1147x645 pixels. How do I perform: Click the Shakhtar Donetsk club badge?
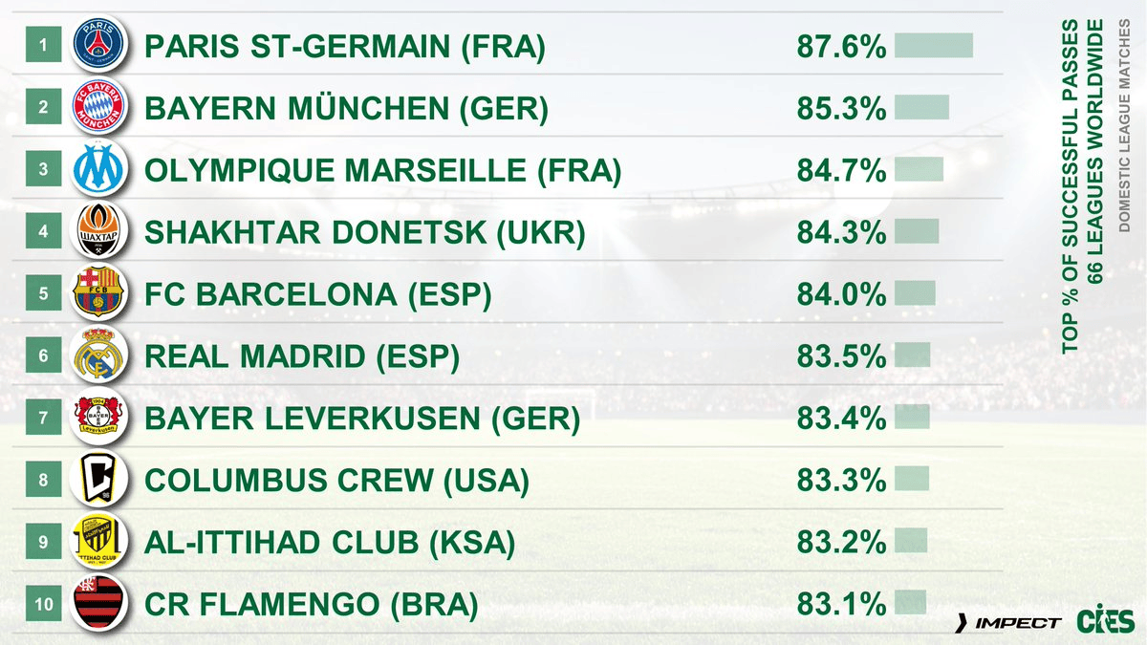click(99, 232)
